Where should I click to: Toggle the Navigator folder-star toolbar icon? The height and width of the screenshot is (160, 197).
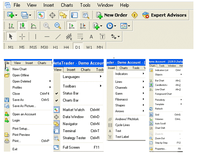[63, 15]
